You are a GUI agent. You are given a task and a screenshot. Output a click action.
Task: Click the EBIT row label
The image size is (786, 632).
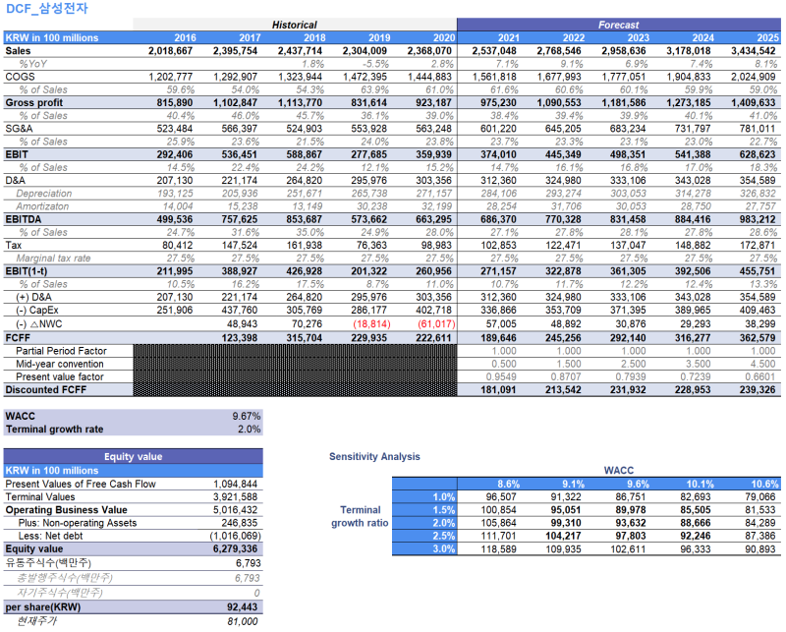tap(17, 154)
